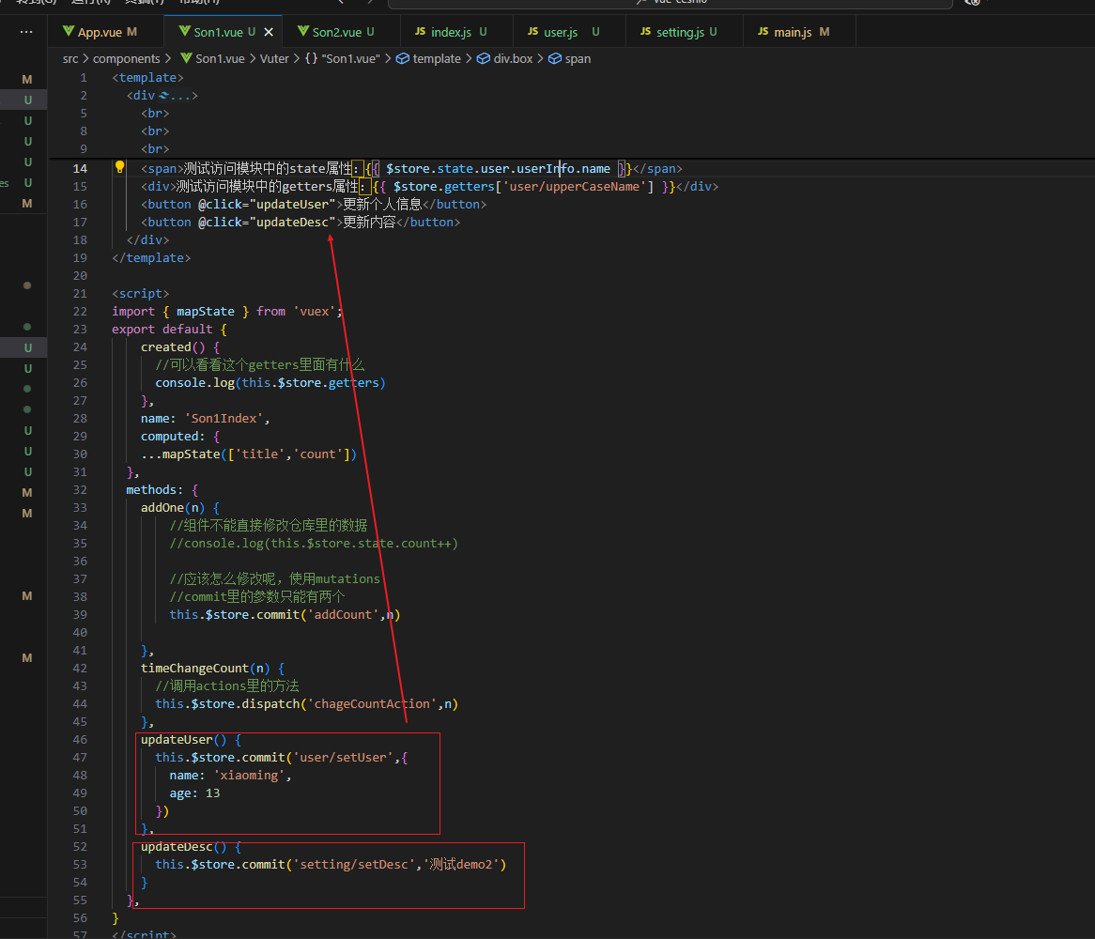Select the template breadcrumb symbol

point(429,58)
